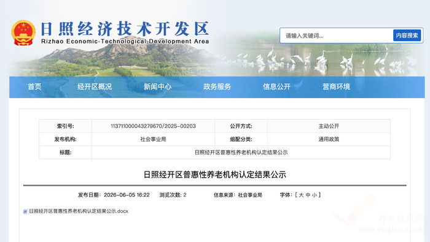The height and width of the screenshot is (242, 430).
Task: Click index number 113711000043279670/2025-00203
Action: [x=153, y=126]
